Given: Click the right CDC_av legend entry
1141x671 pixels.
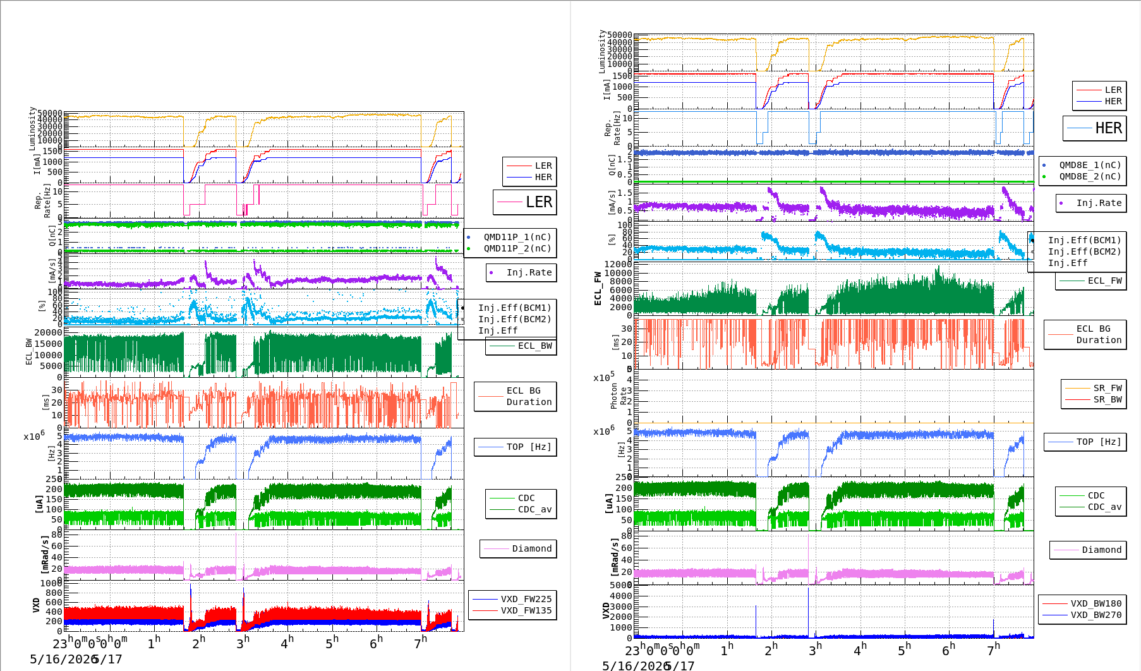Looking at the screenshot, I should (x=1092, y=507).
